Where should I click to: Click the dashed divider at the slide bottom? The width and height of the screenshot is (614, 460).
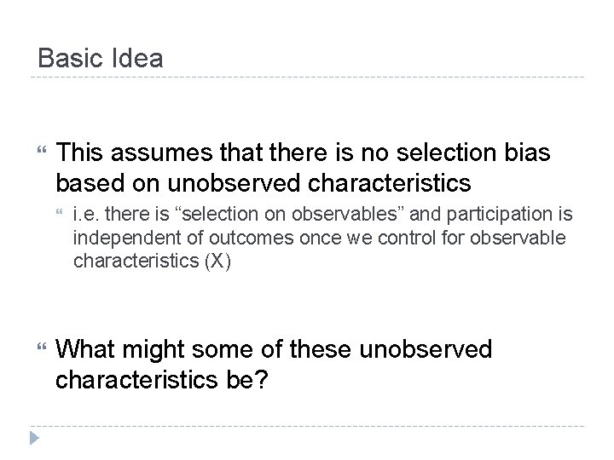coord(307,426)
